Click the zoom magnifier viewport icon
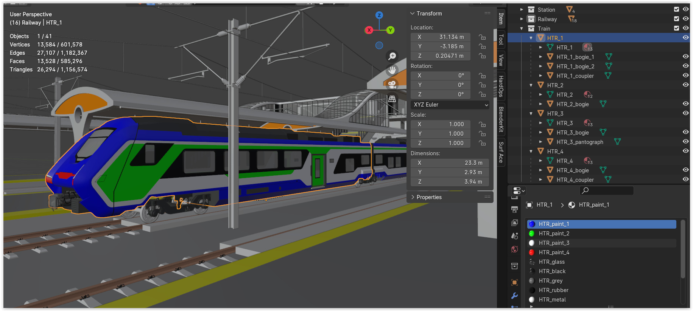 pos(392,56)
